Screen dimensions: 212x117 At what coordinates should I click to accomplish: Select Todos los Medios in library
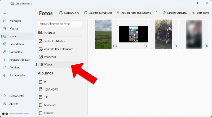(x=54, y=41)
